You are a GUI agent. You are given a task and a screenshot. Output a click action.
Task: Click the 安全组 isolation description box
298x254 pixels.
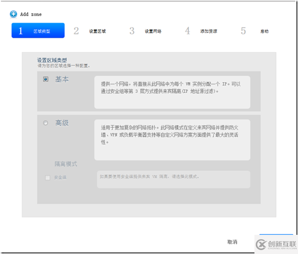173,179
